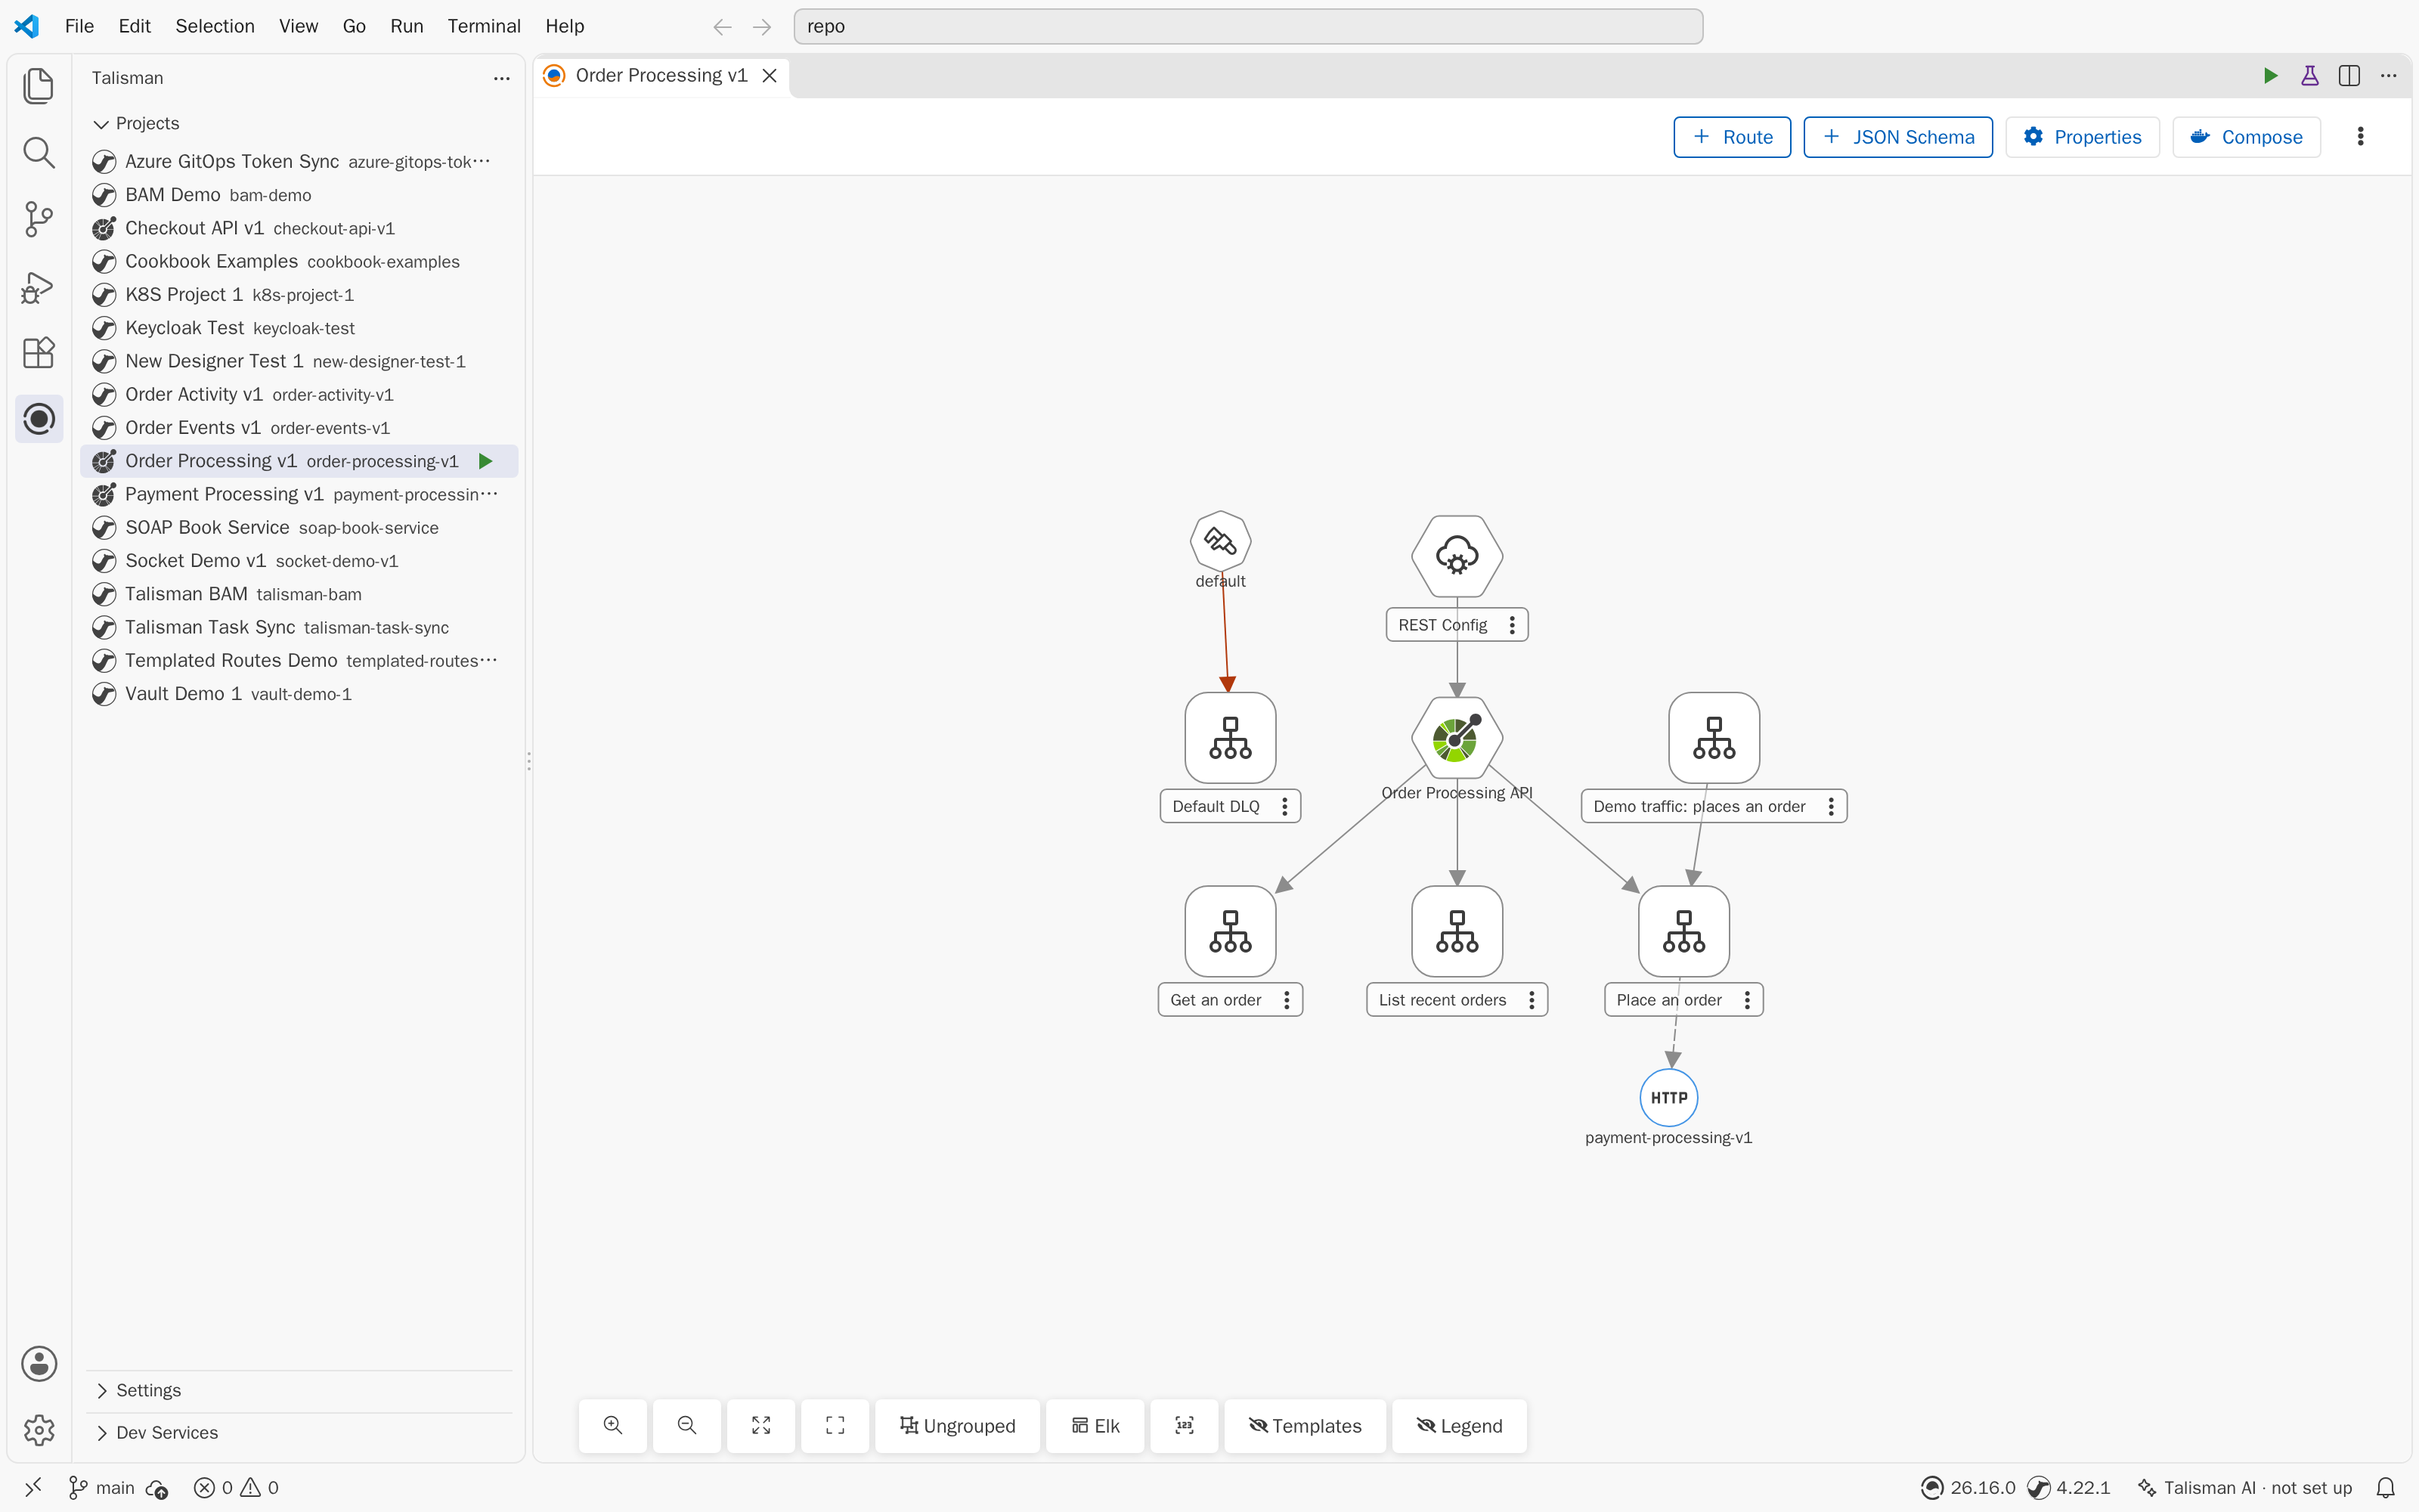Screen dimensions: 2419x1512
Task: Click the zoom in magnifier button
Action: tap(613, 1425)
